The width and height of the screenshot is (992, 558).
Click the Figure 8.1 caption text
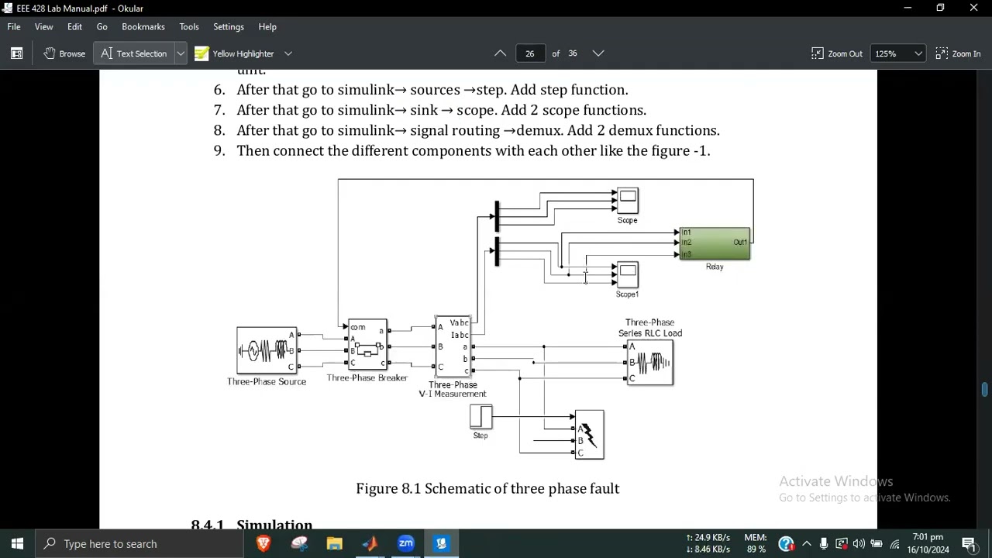point(487,488)
